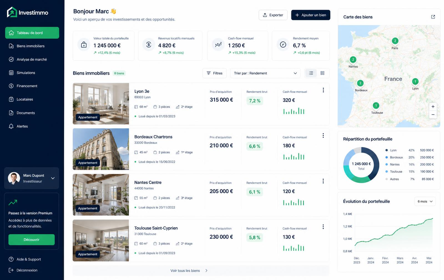This screenshot has height=280, width=444.
Task: Click the 5,8 % yield badge
Action: click(x=255, y=237)
